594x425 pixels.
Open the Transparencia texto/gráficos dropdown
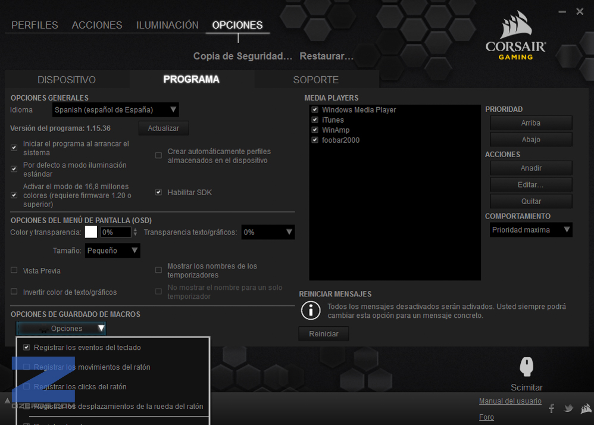coord(268,232)
